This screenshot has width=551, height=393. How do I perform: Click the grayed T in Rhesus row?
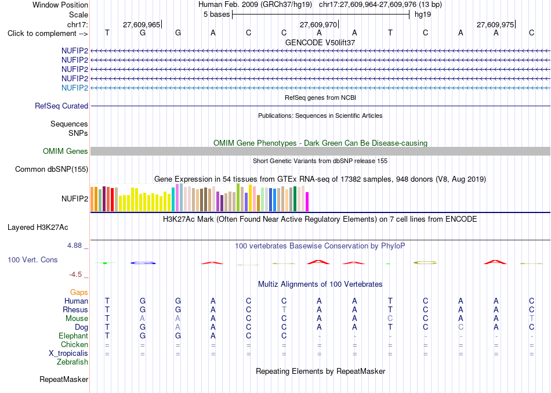(x=284, y=310)
